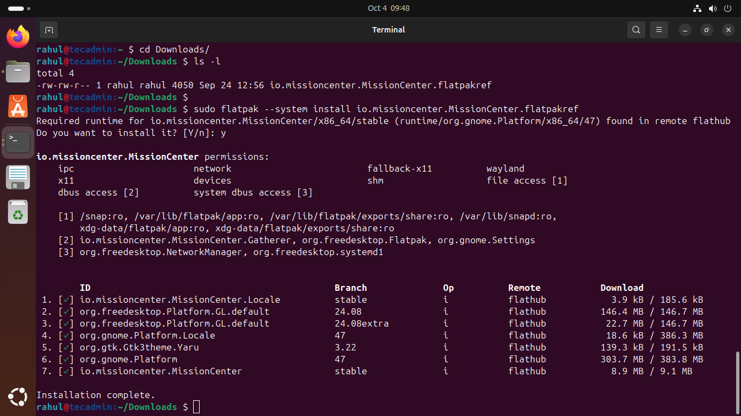741x416 pixels.
Task: Open a new terminal tab
Action: (48, 30)
